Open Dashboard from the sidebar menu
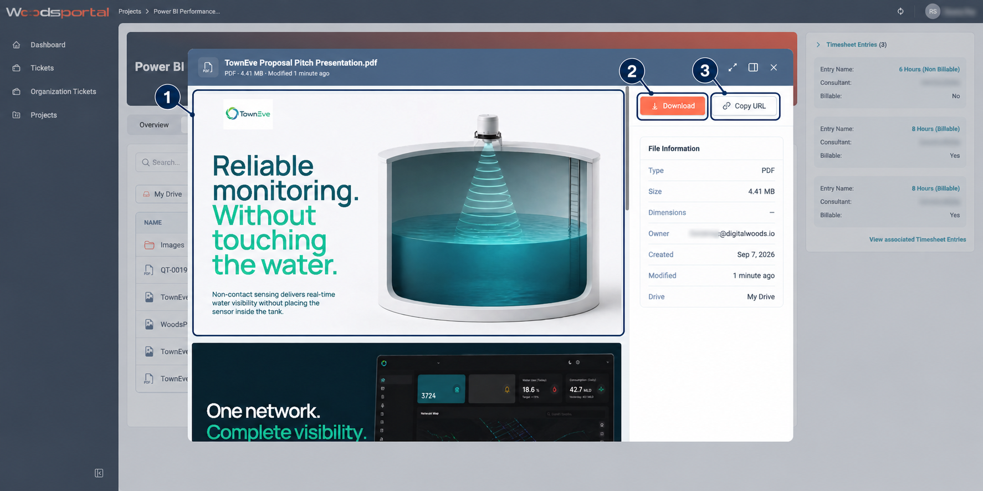This screenshot has height=491, width=983. [48, 45]
